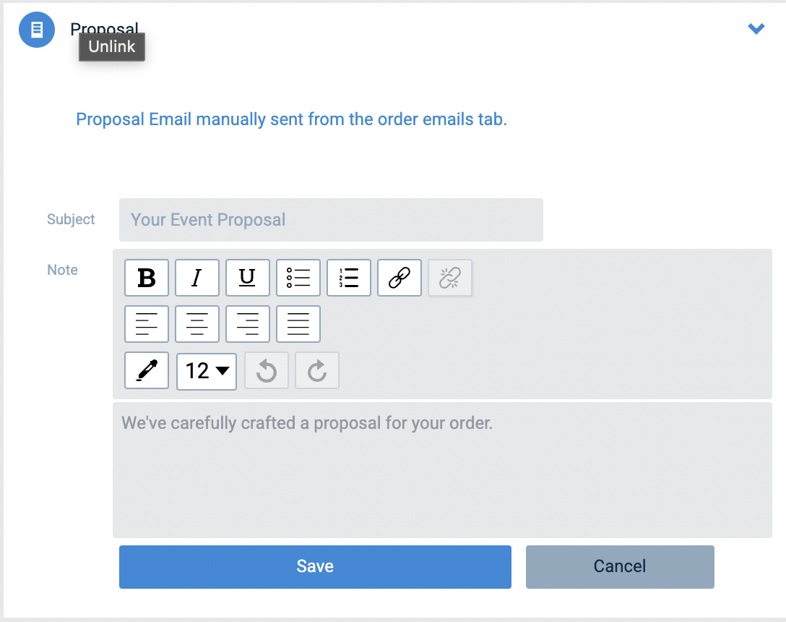Cancel editing the proposal email
Image resolution: width=786 pixels, height=622 pixels.
pos(620,567)
